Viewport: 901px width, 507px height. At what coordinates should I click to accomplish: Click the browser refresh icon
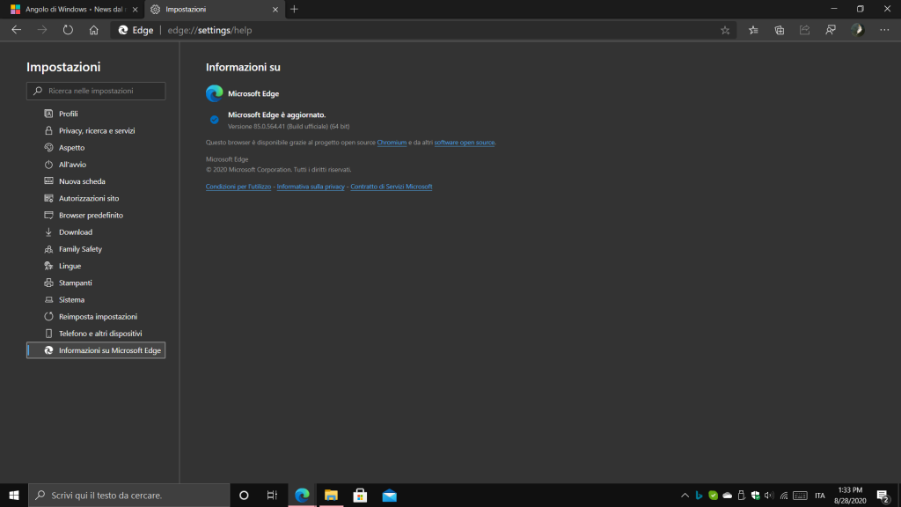[x=68, y=30]
